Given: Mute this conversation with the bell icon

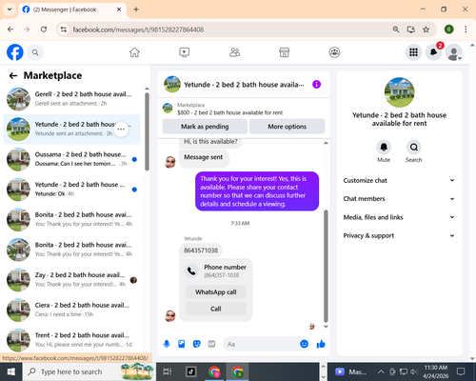Looking at the screenshot, I should [x=384, y=148].
